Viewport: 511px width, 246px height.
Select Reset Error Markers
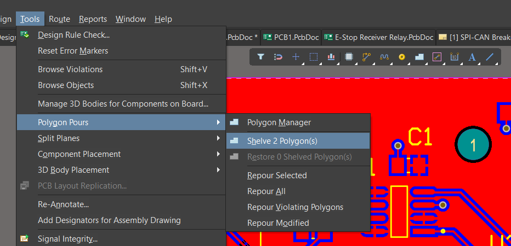(121, 51)
